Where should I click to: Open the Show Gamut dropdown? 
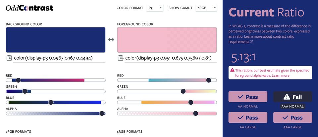click(206, 8)
